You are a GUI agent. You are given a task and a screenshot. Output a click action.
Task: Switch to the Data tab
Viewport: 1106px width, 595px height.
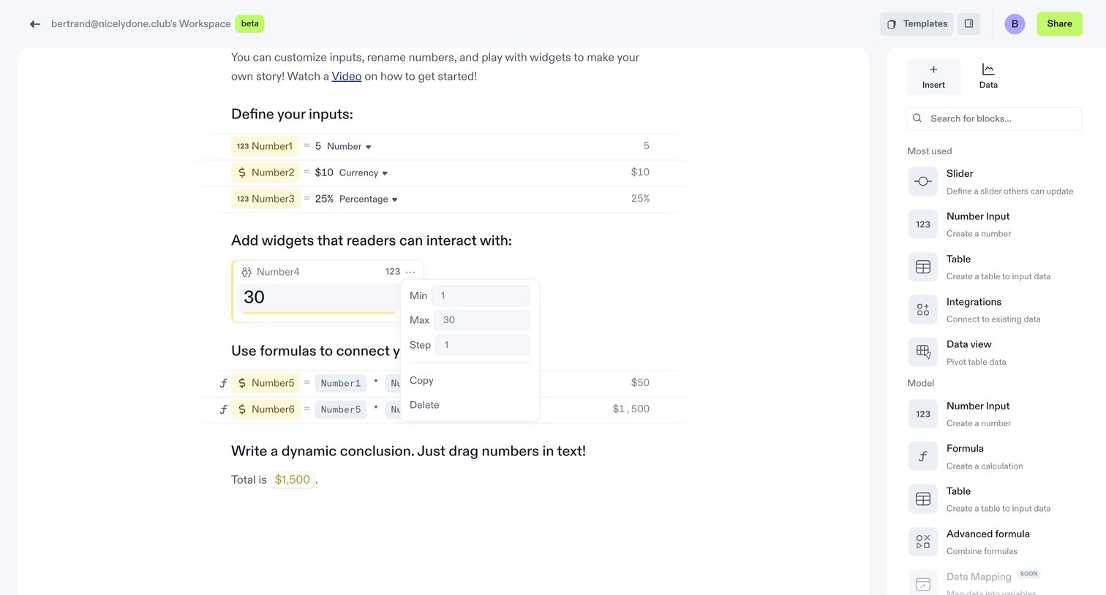pyautogui.click(x=988, y=76)
